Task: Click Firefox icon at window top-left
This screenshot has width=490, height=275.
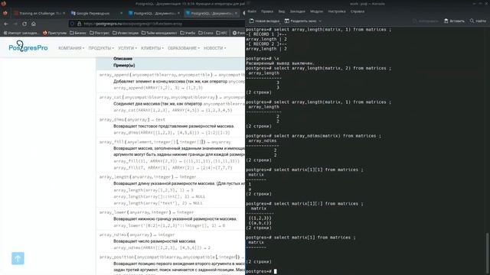Action: coord(3,3)
